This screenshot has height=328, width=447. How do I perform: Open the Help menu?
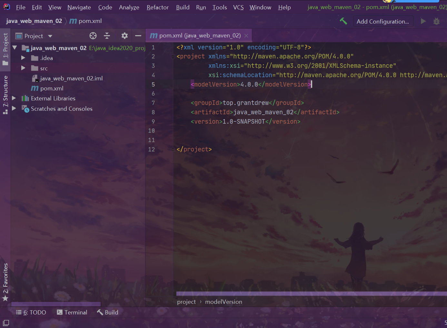tap(284, 7)
